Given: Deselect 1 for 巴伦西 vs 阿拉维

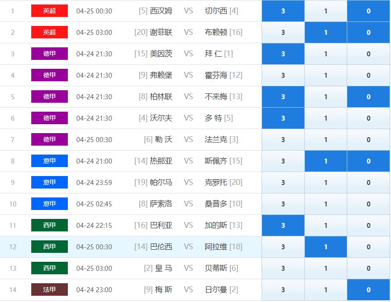Looking at the screenshot, I should click(x=326, y=247).
